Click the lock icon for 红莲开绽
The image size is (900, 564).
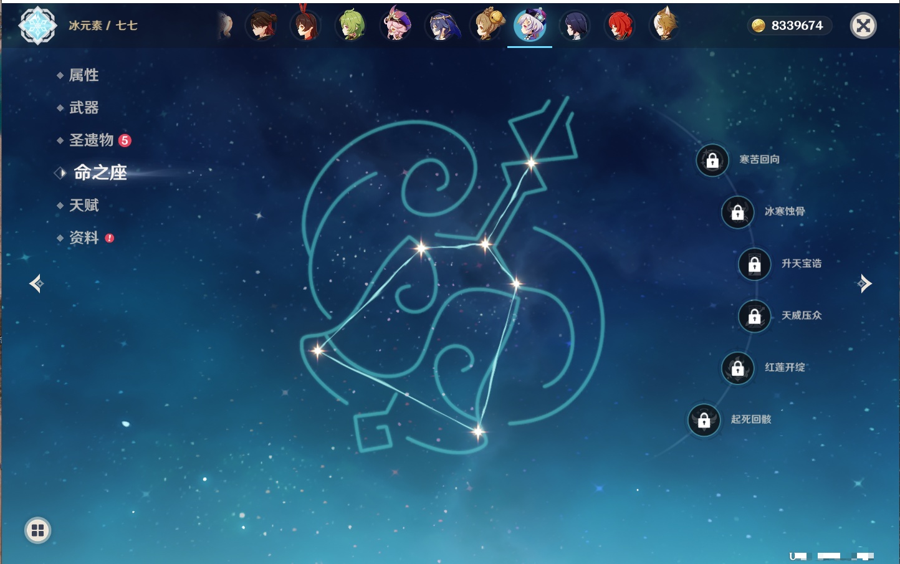pos(737,368)
